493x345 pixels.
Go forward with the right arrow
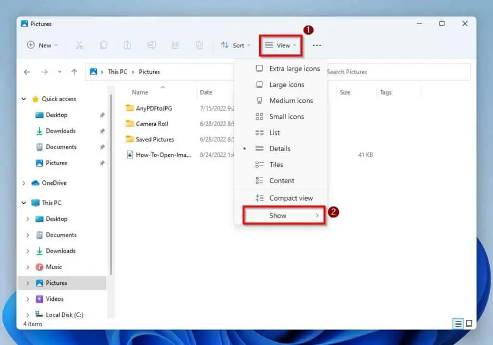pos(44,72)
